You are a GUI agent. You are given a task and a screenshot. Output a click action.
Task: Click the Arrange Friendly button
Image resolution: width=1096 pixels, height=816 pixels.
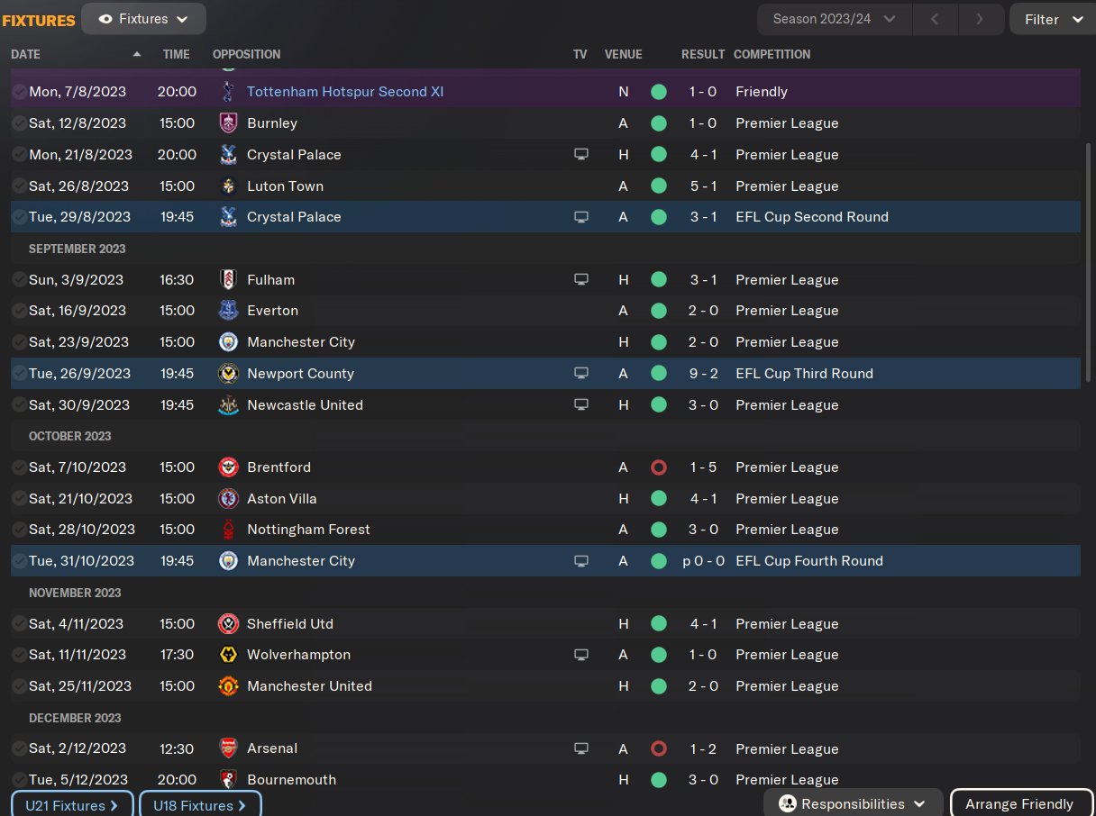(x=1019, y=804)
